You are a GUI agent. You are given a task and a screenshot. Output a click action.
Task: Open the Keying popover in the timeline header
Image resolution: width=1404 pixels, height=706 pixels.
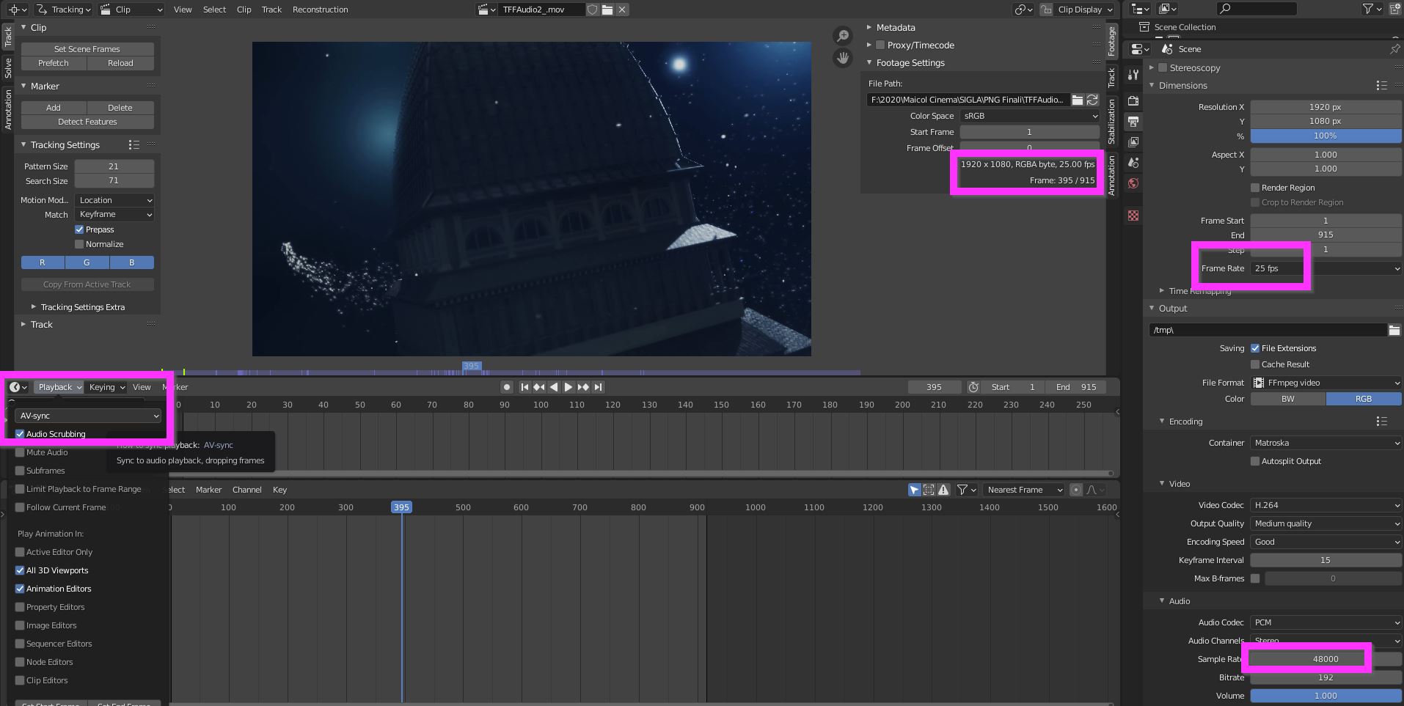[x=107, y=387]
